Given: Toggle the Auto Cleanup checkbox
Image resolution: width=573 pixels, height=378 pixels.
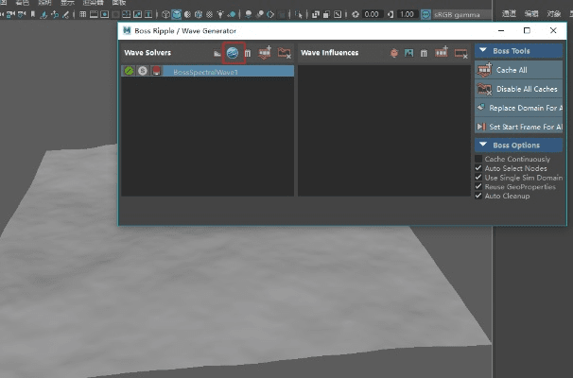Looking at the screenshot, I should coord(478,196).
